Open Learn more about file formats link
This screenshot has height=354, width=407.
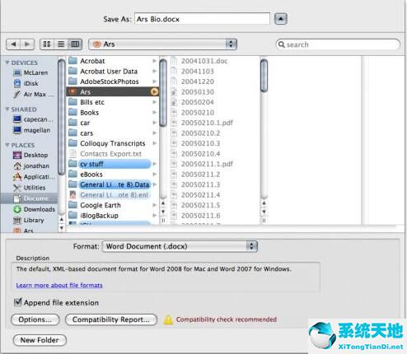[x=59, y=285]
